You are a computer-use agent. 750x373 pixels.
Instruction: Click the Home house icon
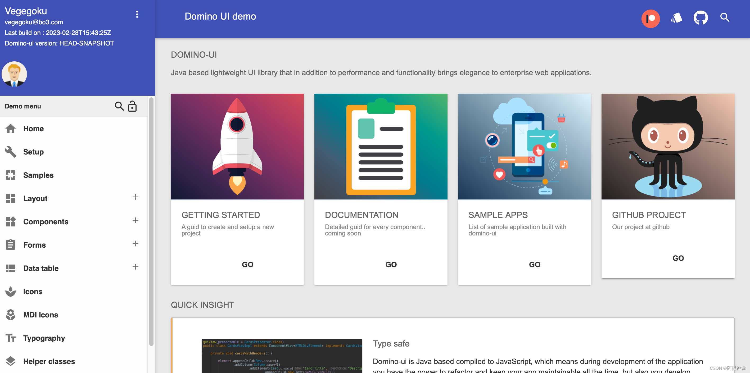pyautogui.click(x=11, y=128)
